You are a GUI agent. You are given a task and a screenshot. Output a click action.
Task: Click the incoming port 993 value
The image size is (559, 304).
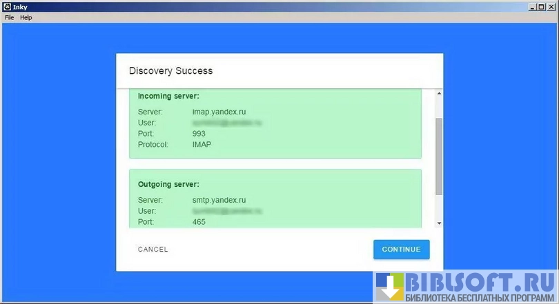(x=199, y=134)
